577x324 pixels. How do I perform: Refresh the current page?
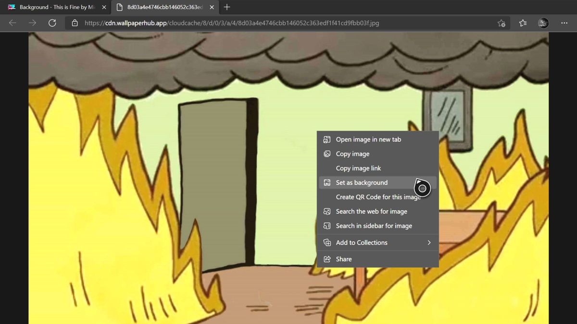52,23
